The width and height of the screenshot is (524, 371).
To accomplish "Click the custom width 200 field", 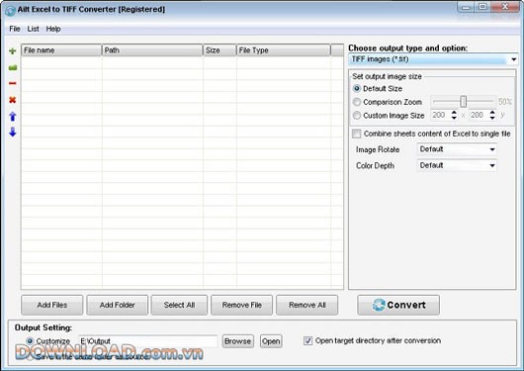I will (441, 115).
